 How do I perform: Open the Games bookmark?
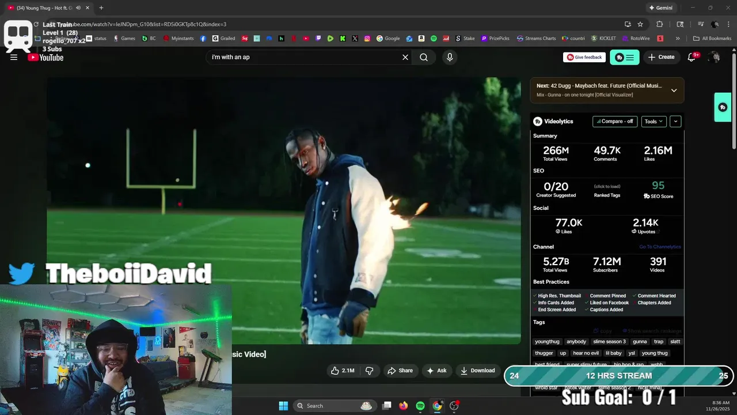(124, 39)
